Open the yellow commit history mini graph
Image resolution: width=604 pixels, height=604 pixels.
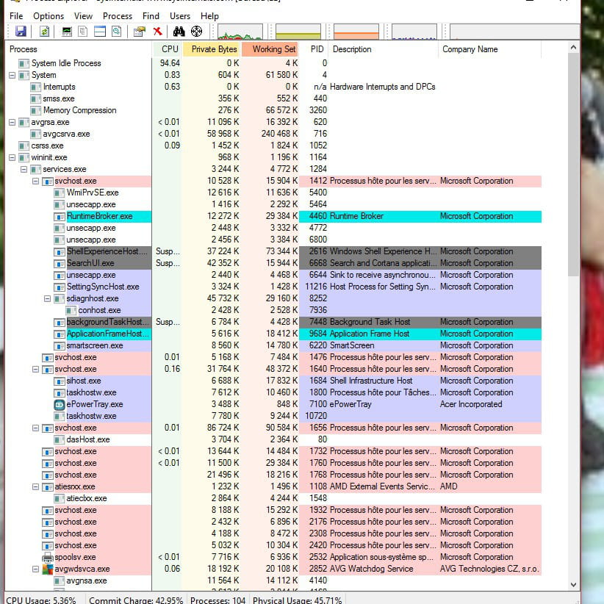click(298, 32)
